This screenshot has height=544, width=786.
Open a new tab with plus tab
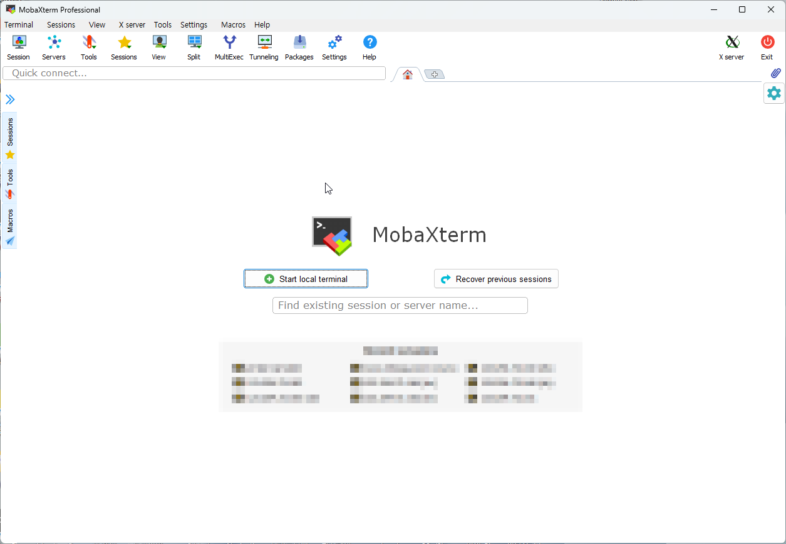coord(435,74)
